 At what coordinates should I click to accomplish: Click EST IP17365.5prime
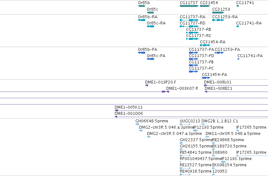[x=251, y=127]
